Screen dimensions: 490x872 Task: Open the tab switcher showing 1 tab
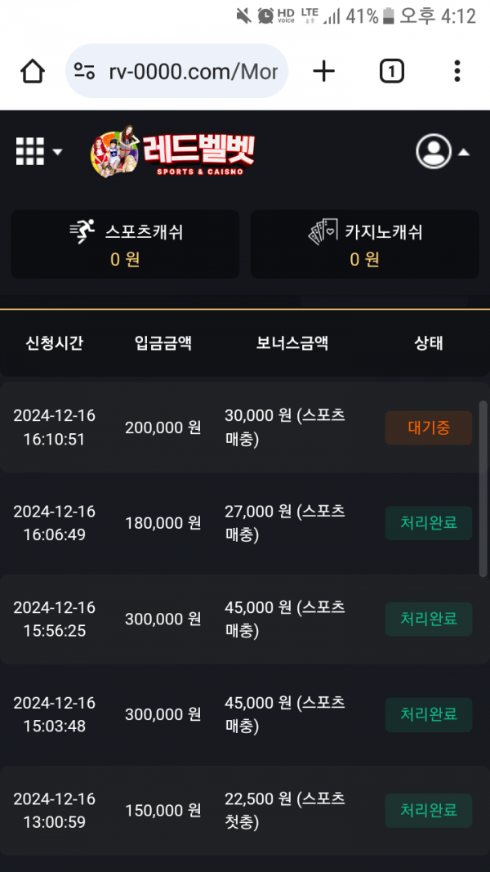(391, 72)
